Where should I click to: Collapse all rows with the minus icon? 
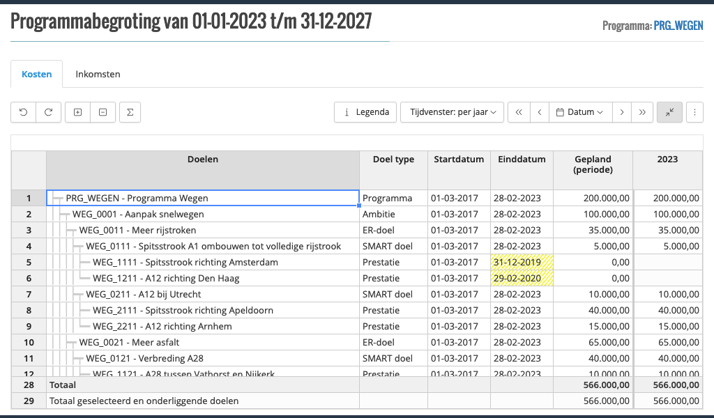102,112
